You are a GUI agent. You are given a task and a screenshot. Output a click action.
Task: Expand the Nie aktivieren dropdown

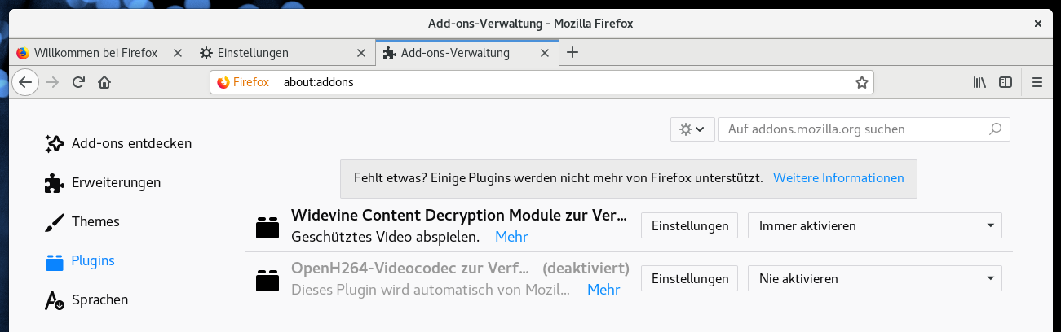[x=874, y=278]
